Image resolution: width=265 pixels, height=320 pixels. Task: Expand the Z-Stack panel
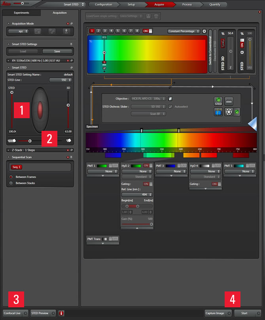(x=9, y=150)
